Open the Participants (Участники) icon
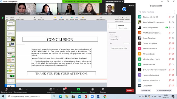 click(x=51, y=89)
